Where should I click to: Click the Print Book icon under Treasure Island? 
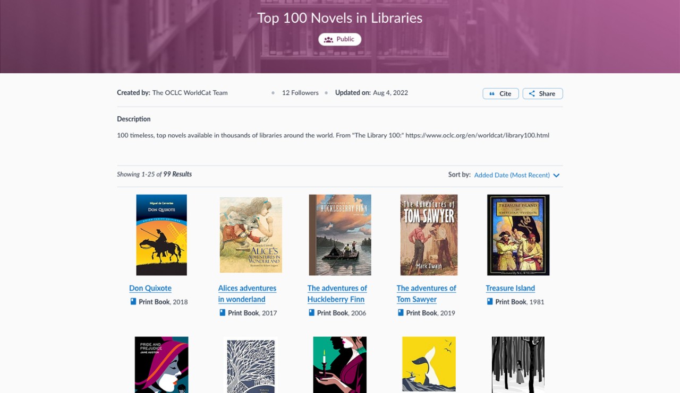[489, 301]
